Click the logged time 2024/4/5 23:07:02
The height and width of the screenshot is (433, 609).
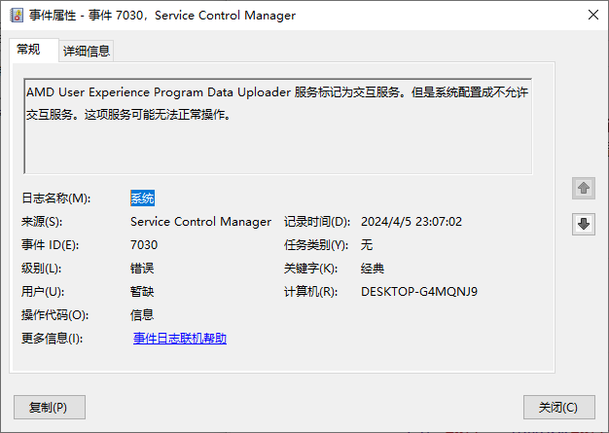(412, 222)
